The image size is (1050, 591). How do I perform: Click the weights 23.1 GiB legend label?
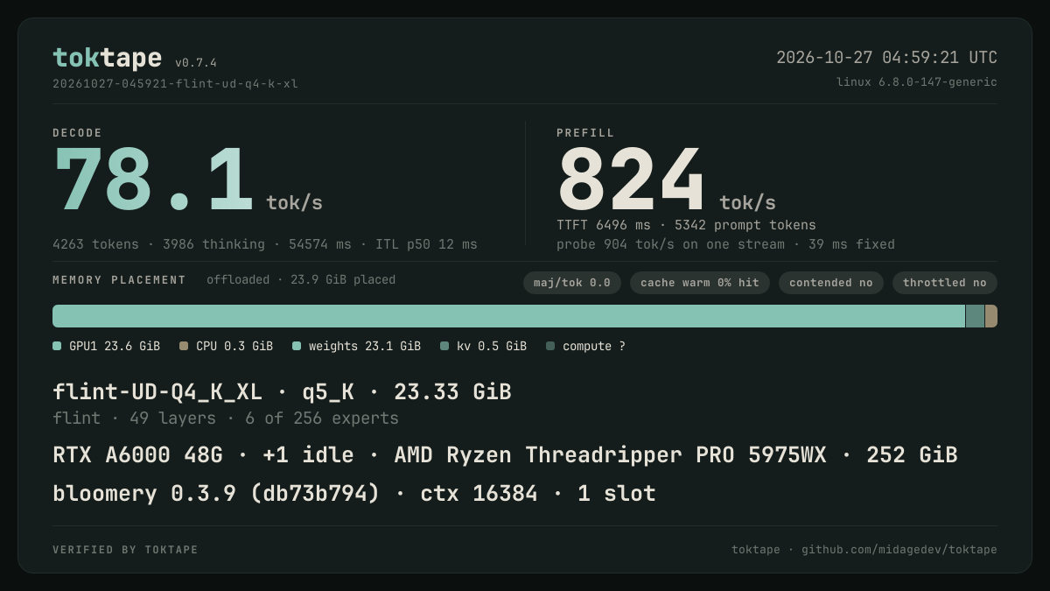pos(365,347)
